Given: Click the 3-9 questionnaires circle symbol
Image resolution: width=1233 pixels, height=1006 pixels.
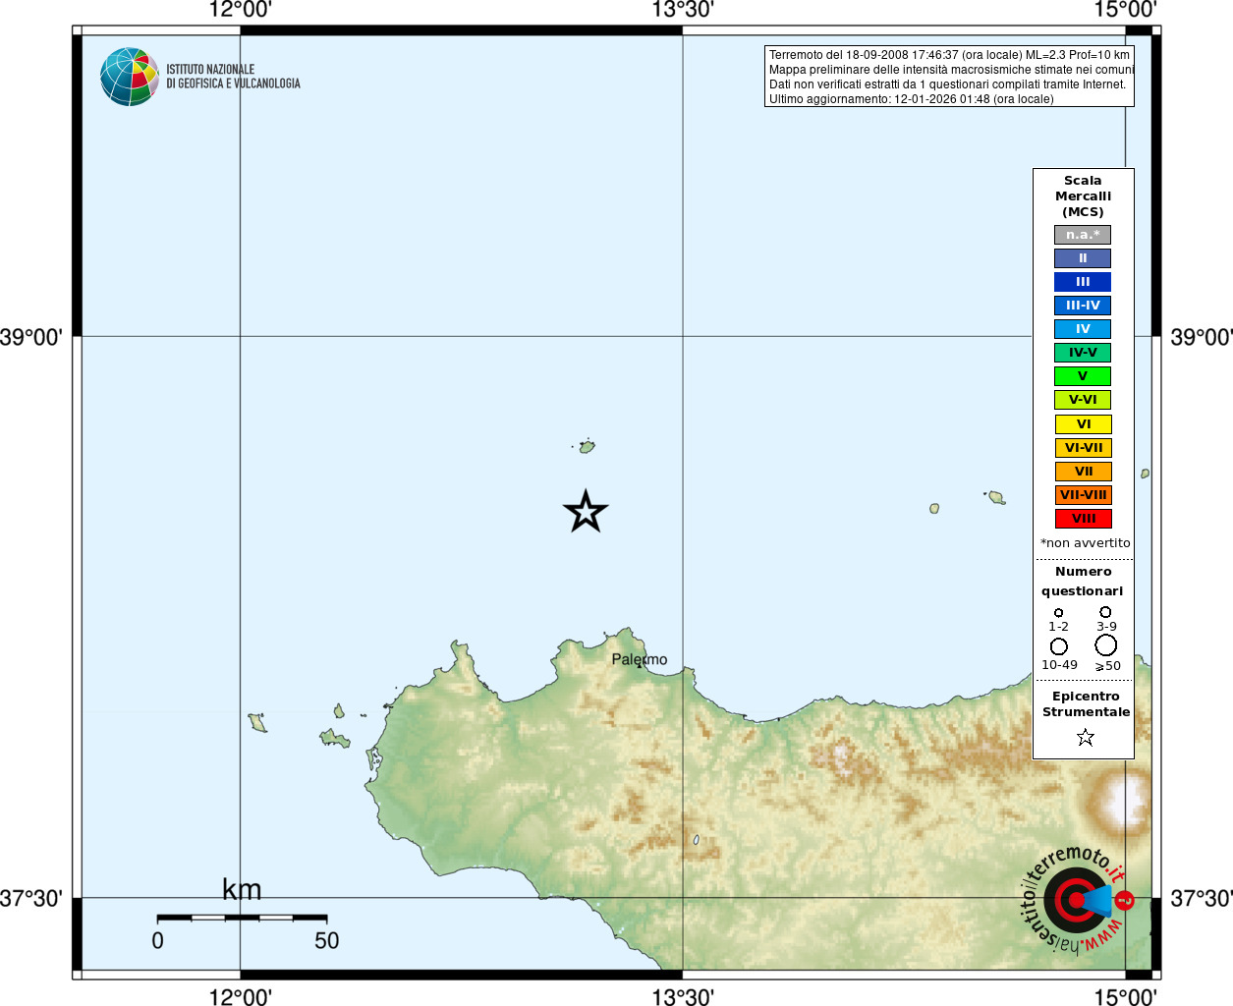Looking at the screenshot, I should pyautogui.click(x=1105, y=612).
